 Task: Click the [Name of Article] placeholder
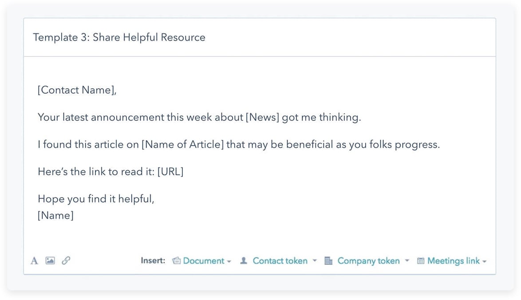point(182,145)
